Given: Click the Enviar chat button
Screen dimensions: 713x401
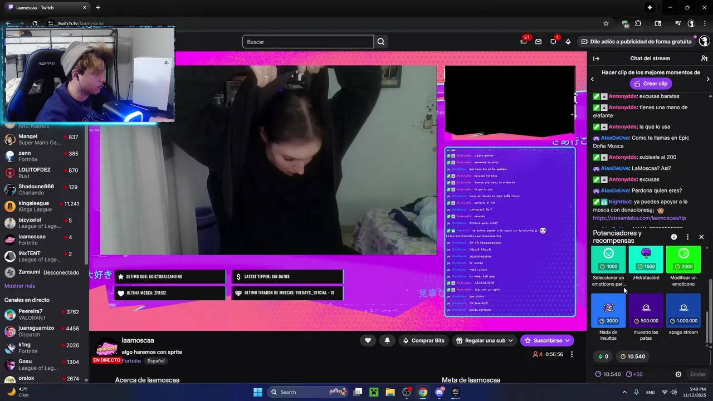Looking at the screenshot, I should 698,374.
